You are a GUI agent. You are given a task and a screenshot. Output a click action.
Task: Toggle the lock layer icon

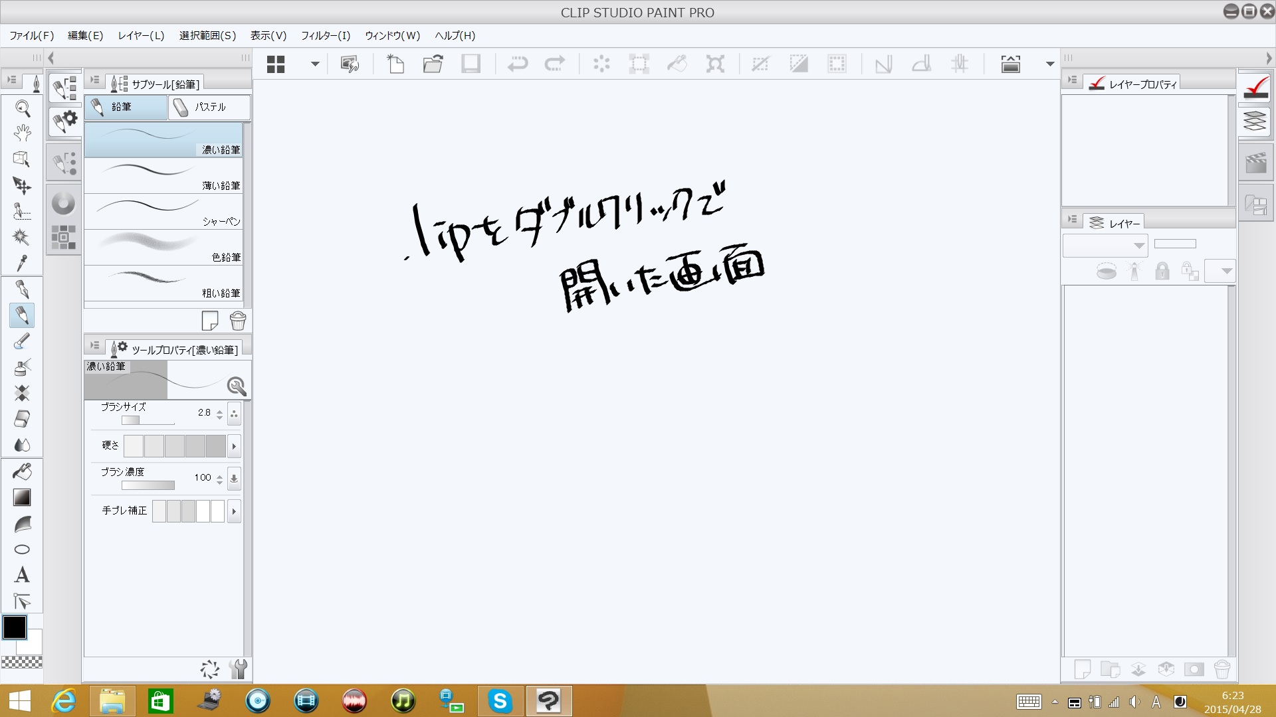click(x=1162, y=271)
